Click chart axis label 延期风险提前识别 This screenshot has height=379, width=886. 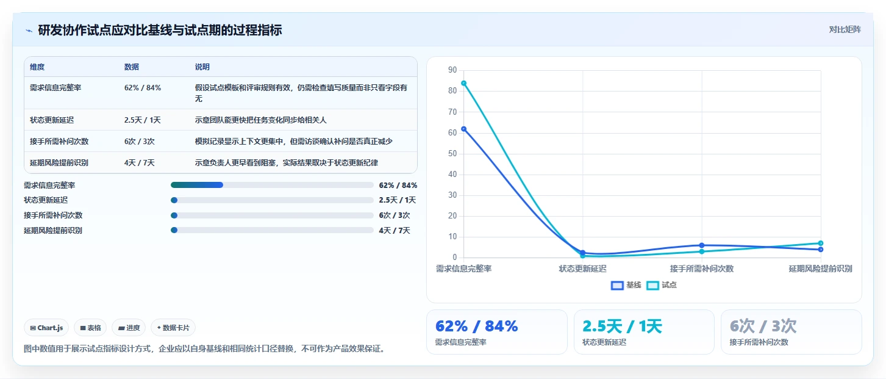821,269
